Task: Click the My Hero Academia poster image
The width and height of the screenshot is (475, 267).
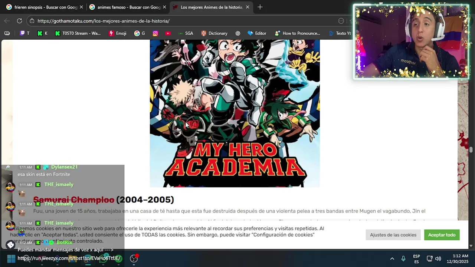Action: [235, 113]
